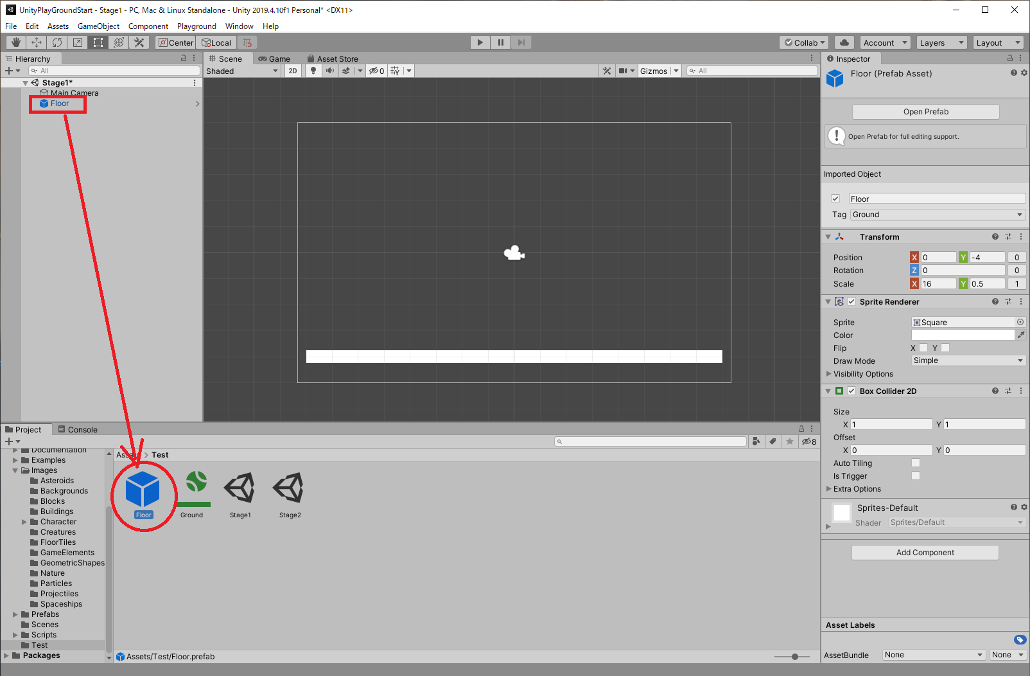Open the Playground menu

coord(196,26)
